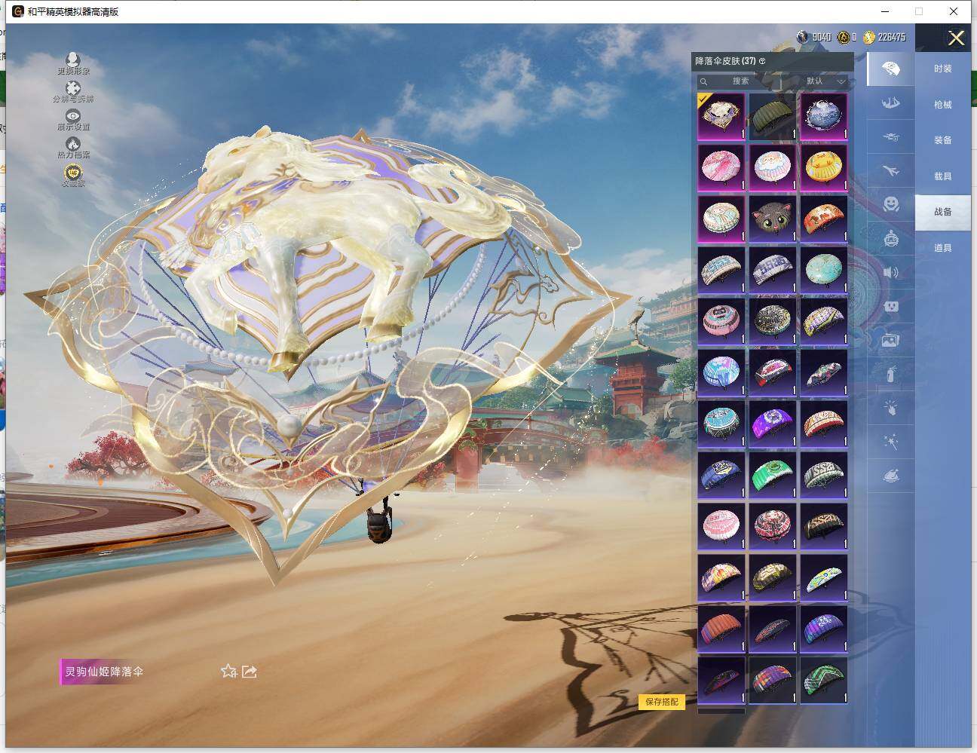Switch to the 装备 tab
Viewport: 977px width, 753px height.
click(x=943, y=140)
